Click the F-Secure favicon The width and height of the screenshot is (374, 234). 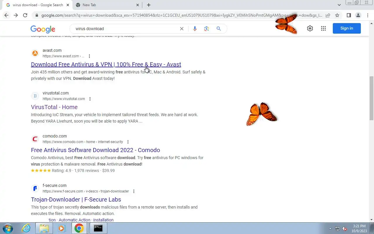pos(35,188)
